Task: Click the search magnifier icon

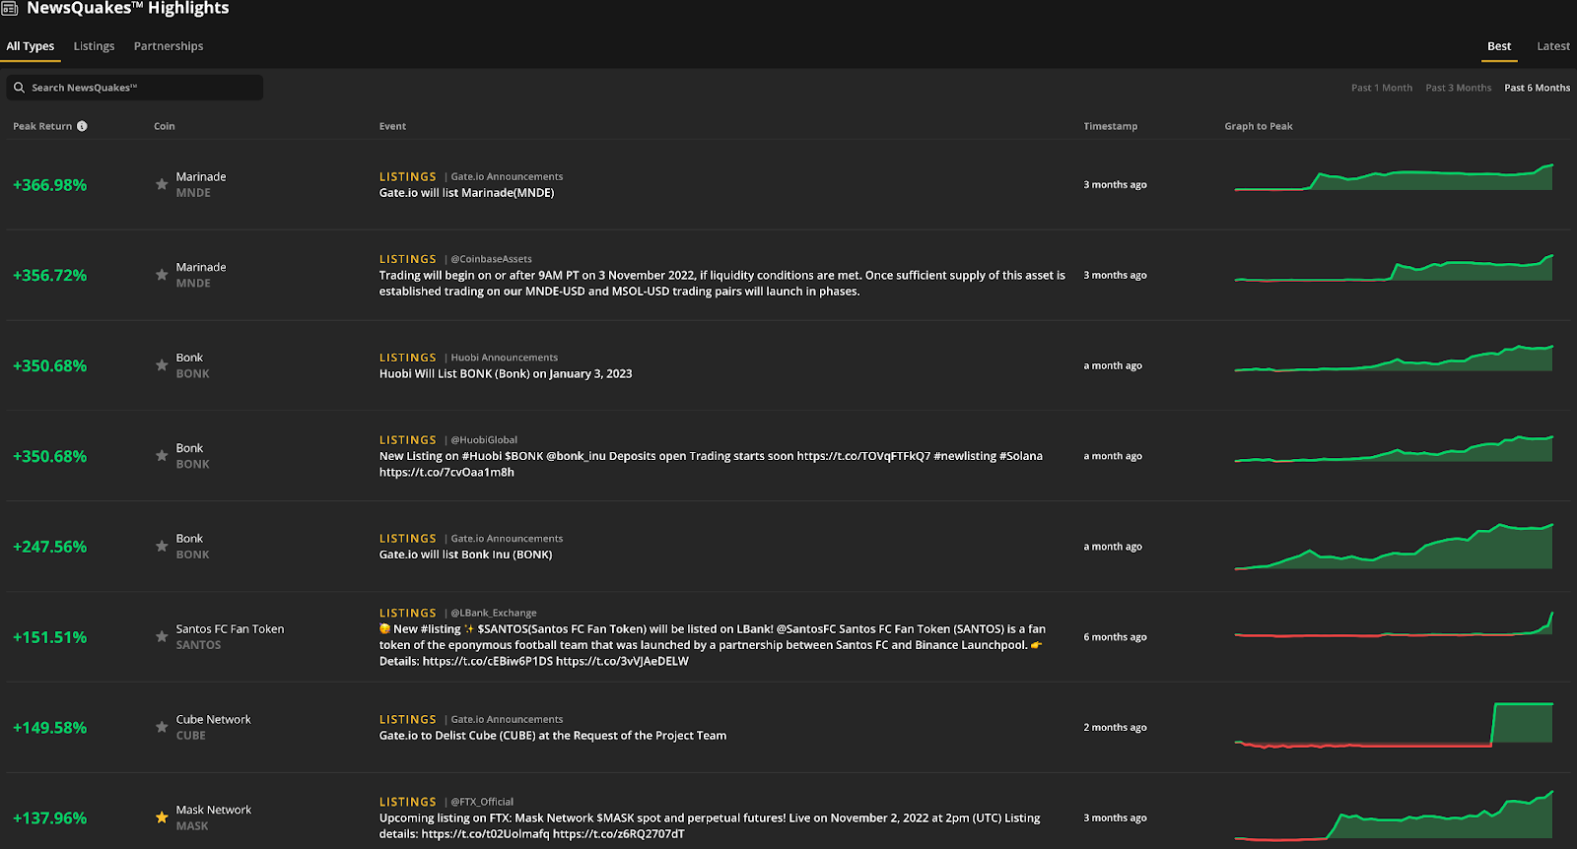Action: pos(19,88)
